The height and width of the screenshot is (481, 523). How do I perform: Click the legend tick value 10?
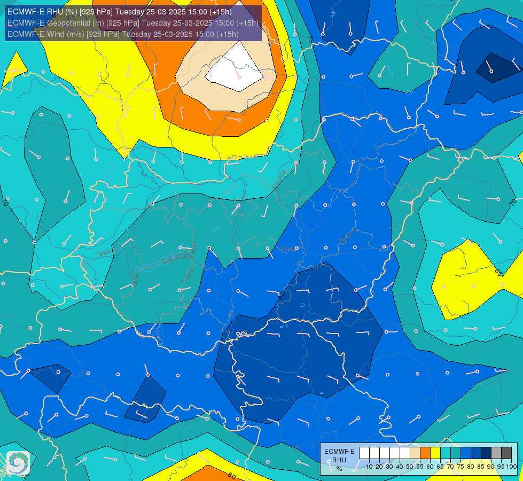click(369, 467)
